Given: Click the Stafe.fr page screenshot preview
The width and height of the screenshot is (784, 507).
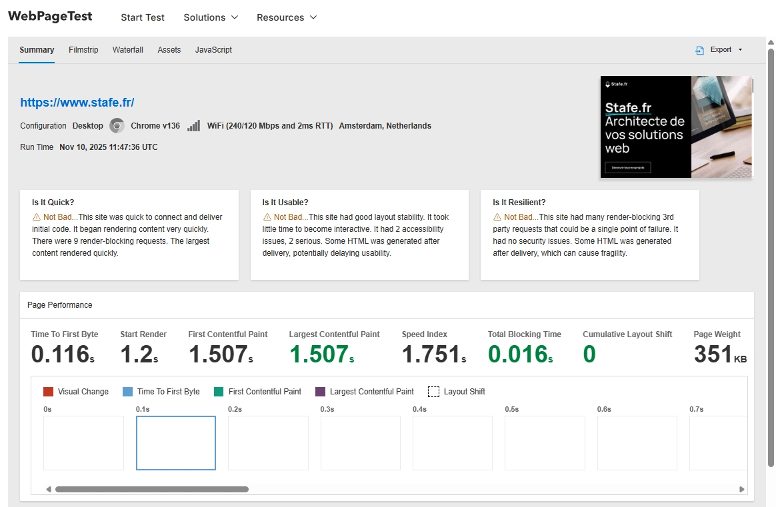Looking at the screenshot, I should coord(675,127).
